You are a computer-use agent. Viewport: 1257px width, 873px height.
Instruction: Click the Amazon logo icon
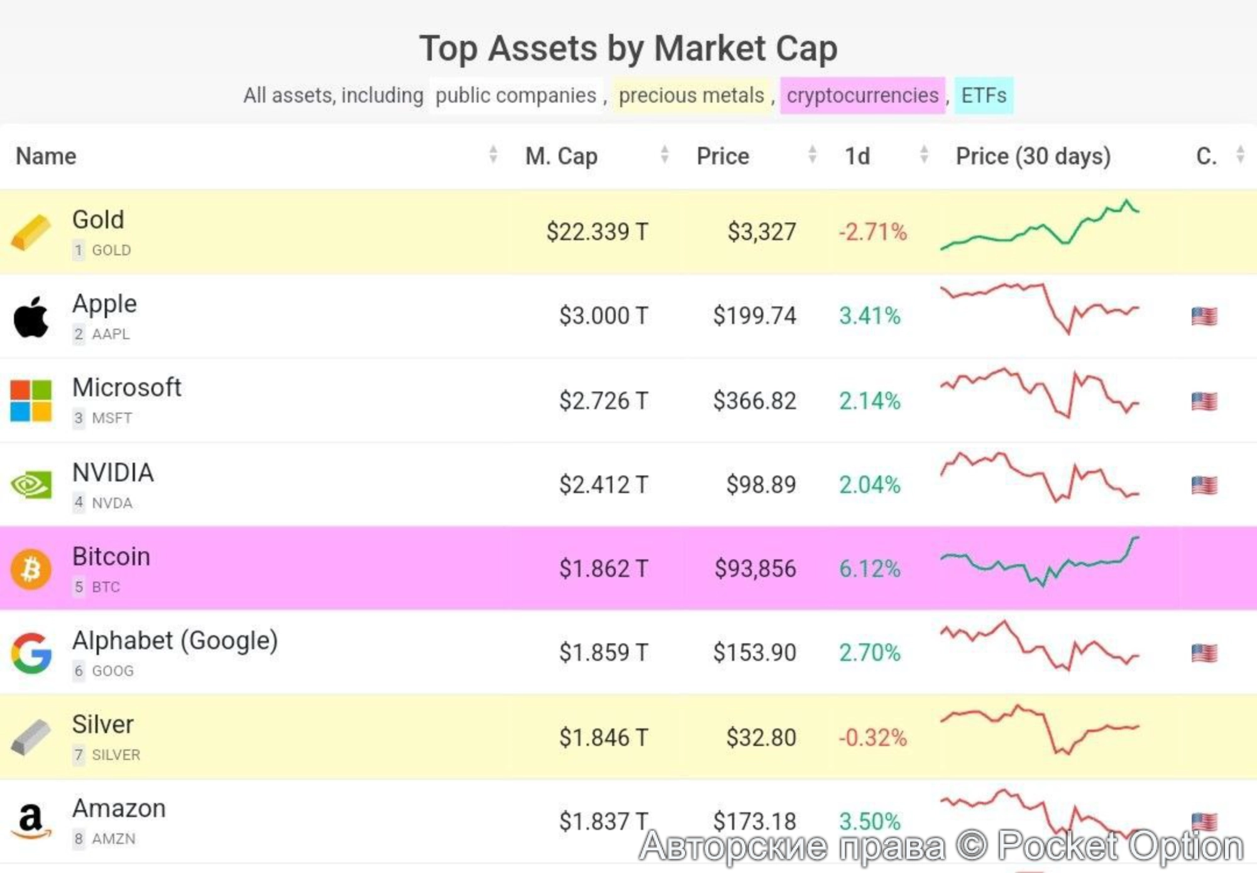pyautogui.click(x=31, y=821)
